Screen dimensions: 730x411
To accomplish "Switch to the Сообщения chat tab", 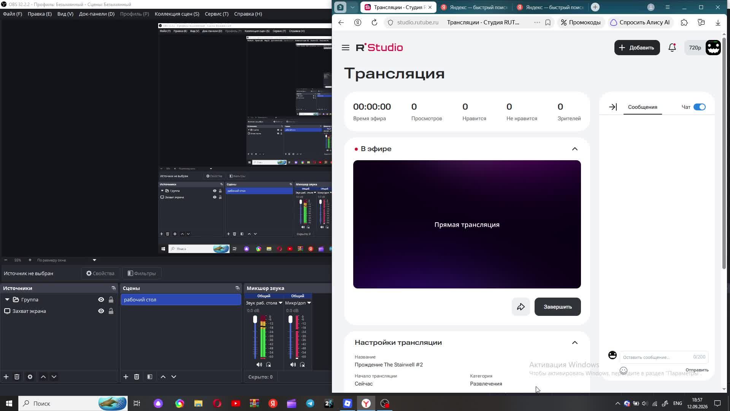I will (643, 107).
